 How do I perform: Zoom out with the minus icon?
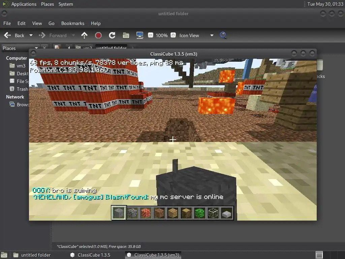click(x=151, y=35)
